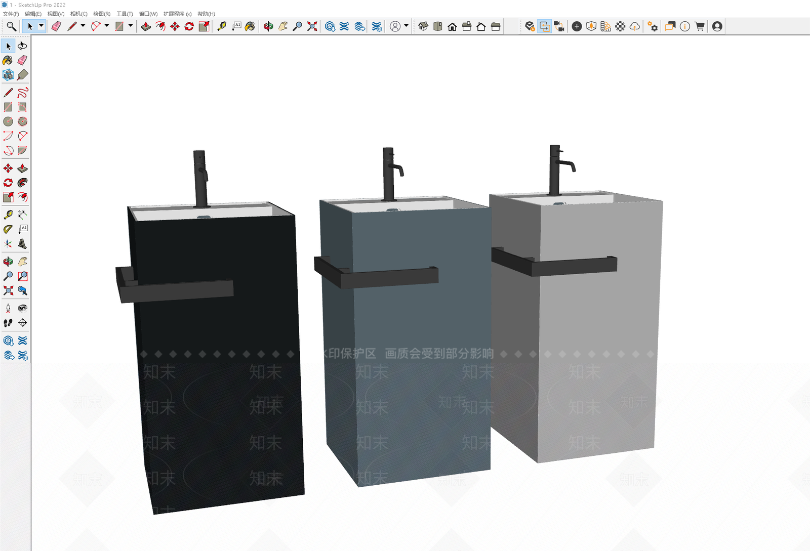Activate the Orbit tool in the top toolbar
The width and height of the screenshot is (810, 551).
pos(268,26)
